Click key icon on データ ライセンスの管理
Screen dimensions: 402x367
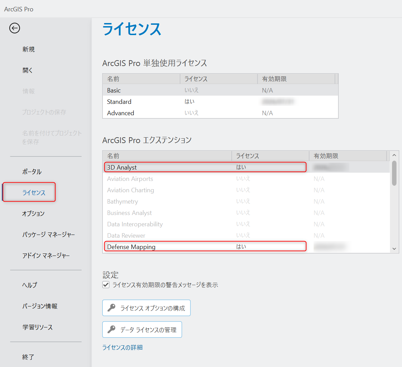tap(112, 330)
